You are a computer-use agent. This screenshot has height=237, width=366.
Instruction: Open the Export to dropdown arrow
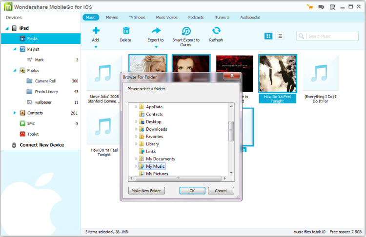(156, 47)
